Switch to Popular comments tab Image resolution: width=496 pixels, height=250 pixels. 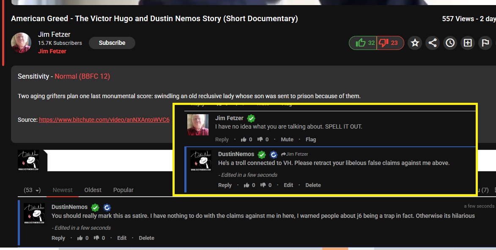123,190
